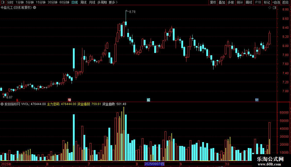Switch to the 月线 monthly chart
Image resolution: width=291 pixels, height=167 pixels.
(x=92, y=2)
